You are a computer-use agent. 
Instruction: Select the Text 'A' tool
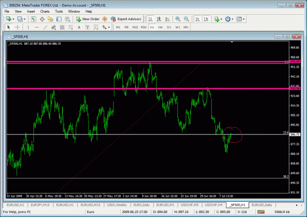click(x=79, y=27)
